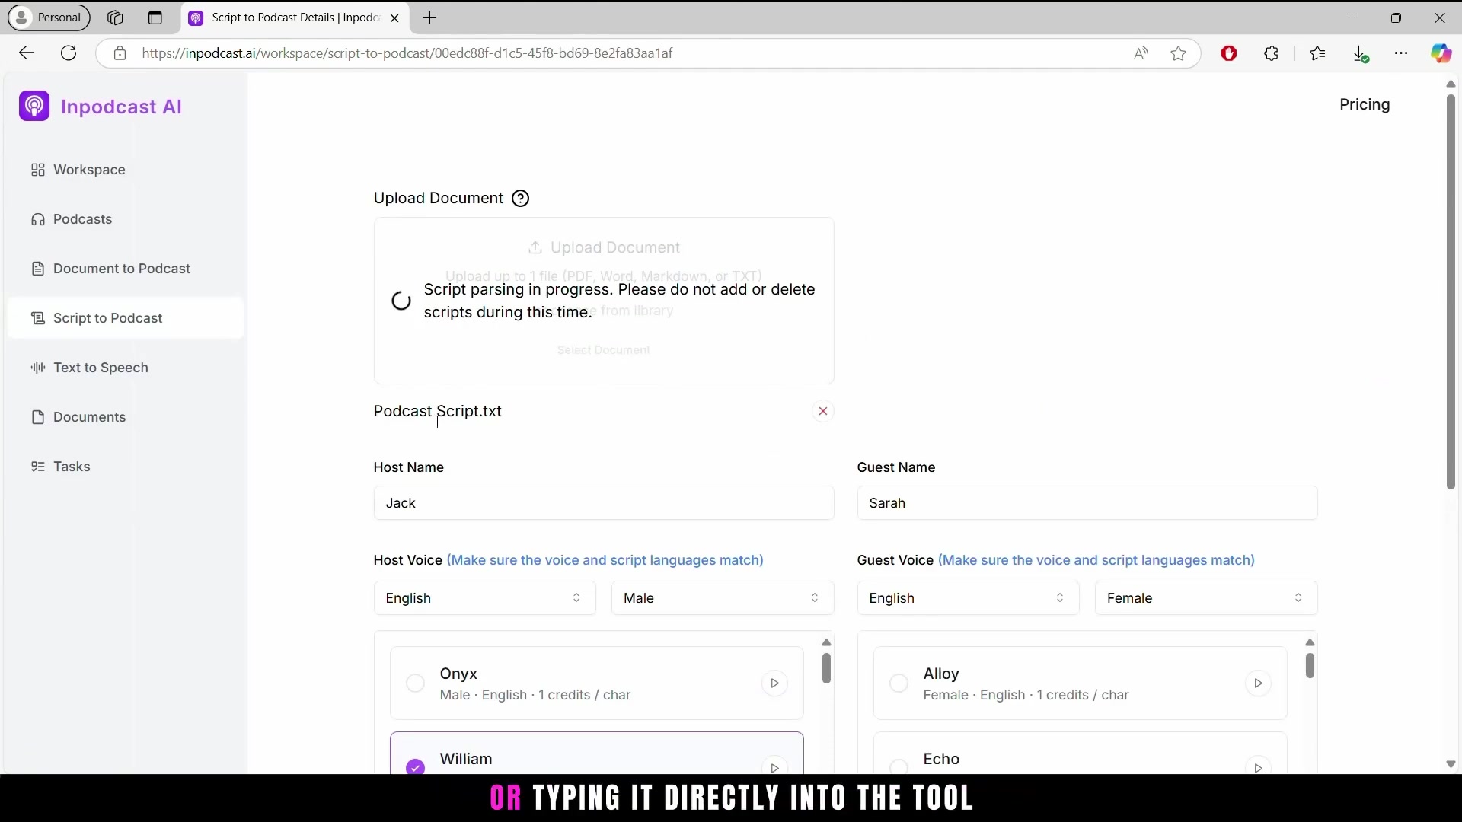Play the Alloy voice preview
The image size is (1462, 822).
click(1258, 683)
